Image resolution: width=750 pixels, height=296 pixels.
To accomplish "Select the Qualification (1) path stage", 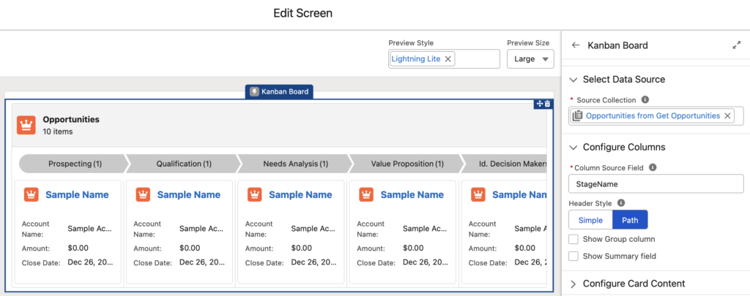I will (x=183, y=164).
